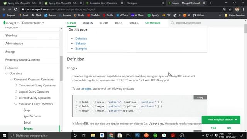Click the page vertical scrollbar thumb
Image resolution: width=247 pixels, height=139 pixels.
point(245,29)
